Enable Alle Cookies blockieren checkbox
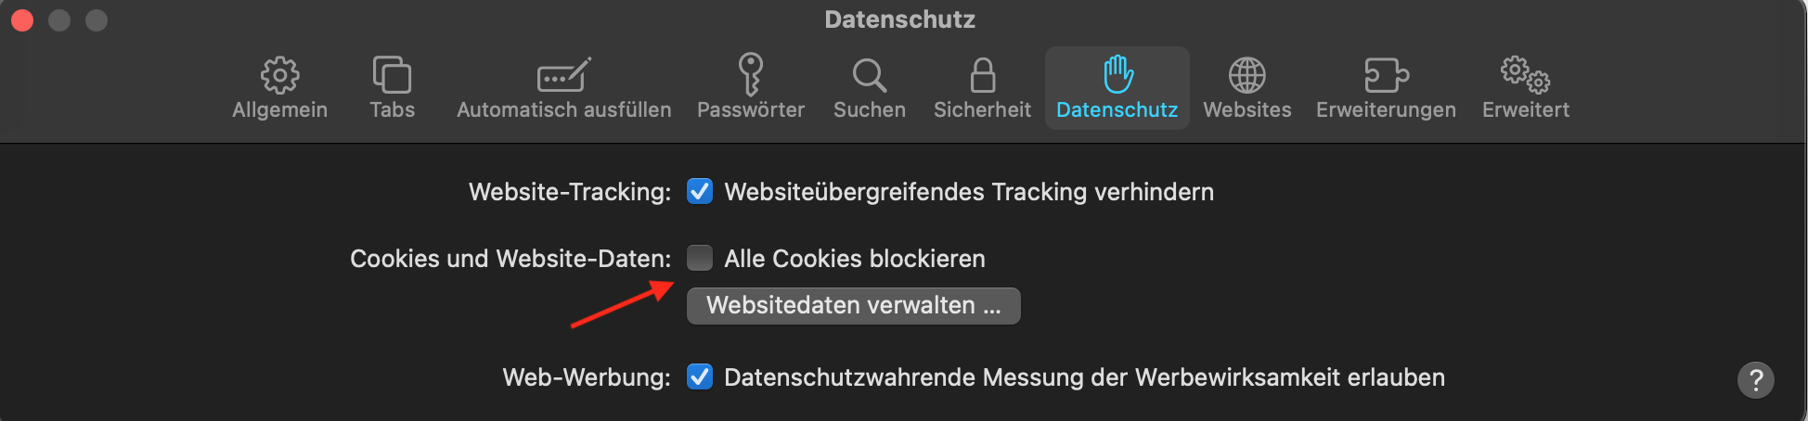The height and width of the screenshot is (421, 1808). coord(700,258)
